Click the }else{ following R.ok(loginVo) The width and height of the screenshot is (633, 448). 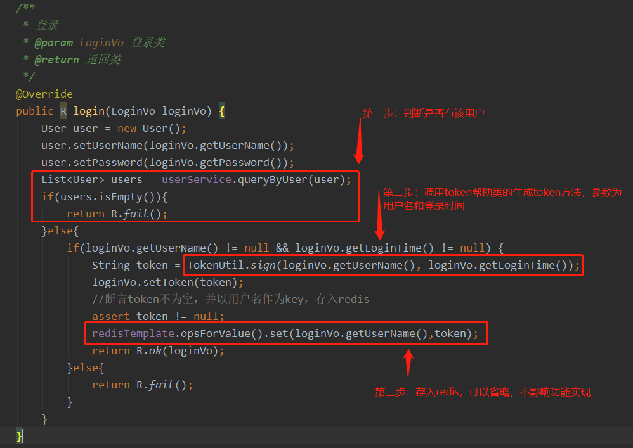pyautogui.click(x=86, y=368)
